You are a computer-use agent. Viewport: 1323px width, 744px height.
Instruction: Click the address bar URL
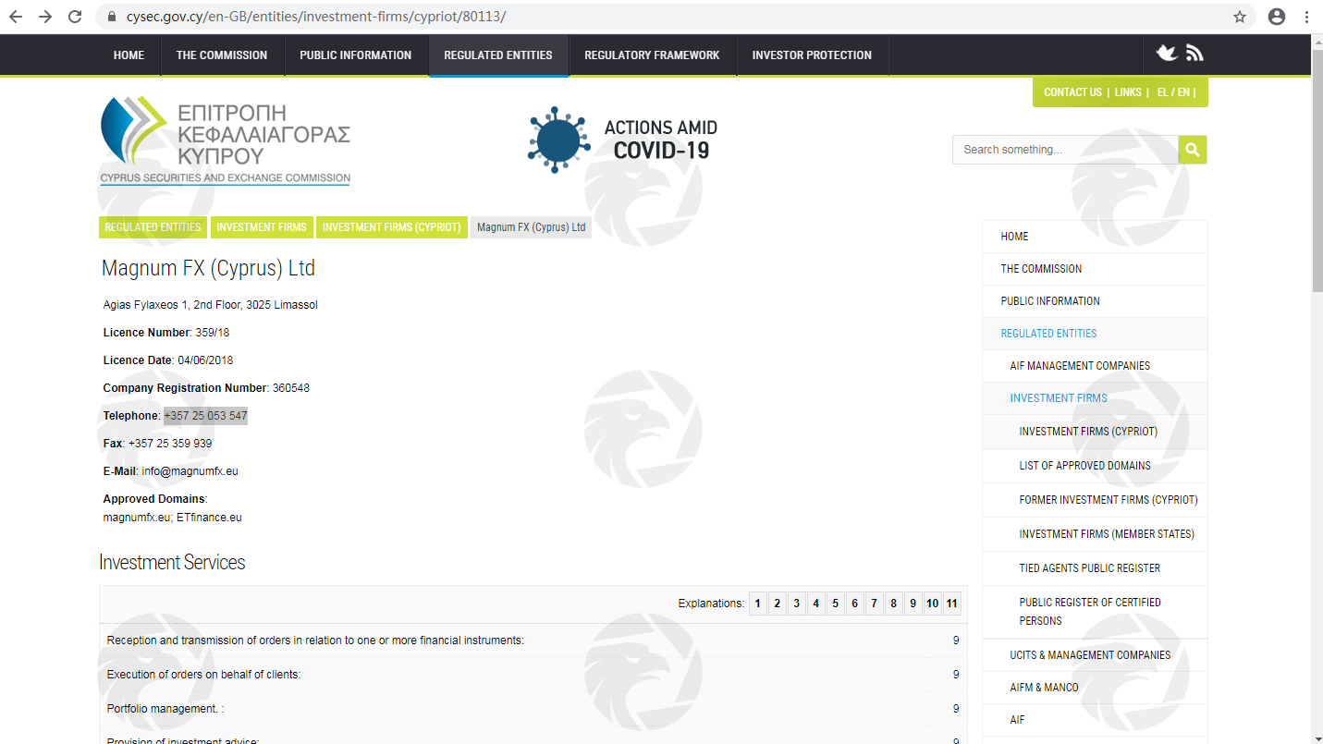[316, 17]
